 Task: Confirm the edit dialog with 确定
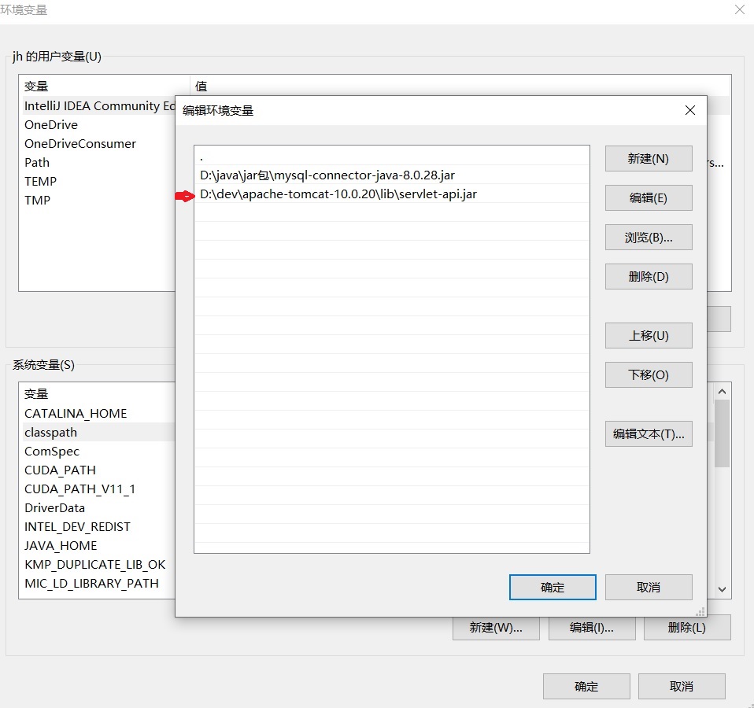552,587
